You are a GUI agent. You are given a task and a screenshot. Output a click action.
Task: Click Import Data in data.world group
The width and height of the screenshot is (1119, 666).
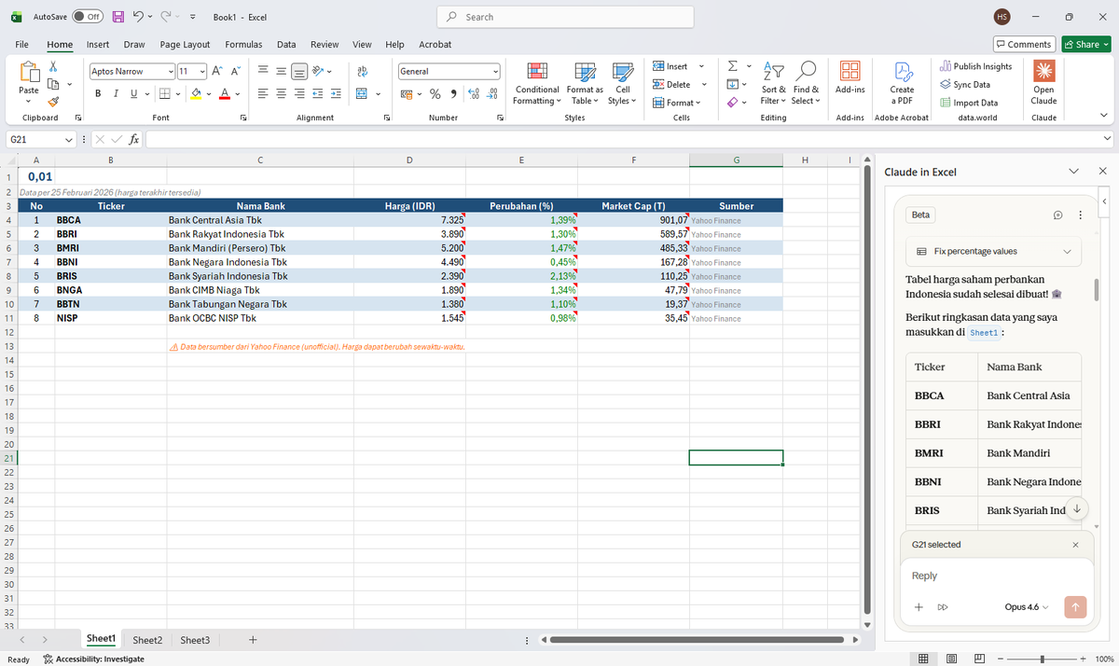tap(968, 103)
